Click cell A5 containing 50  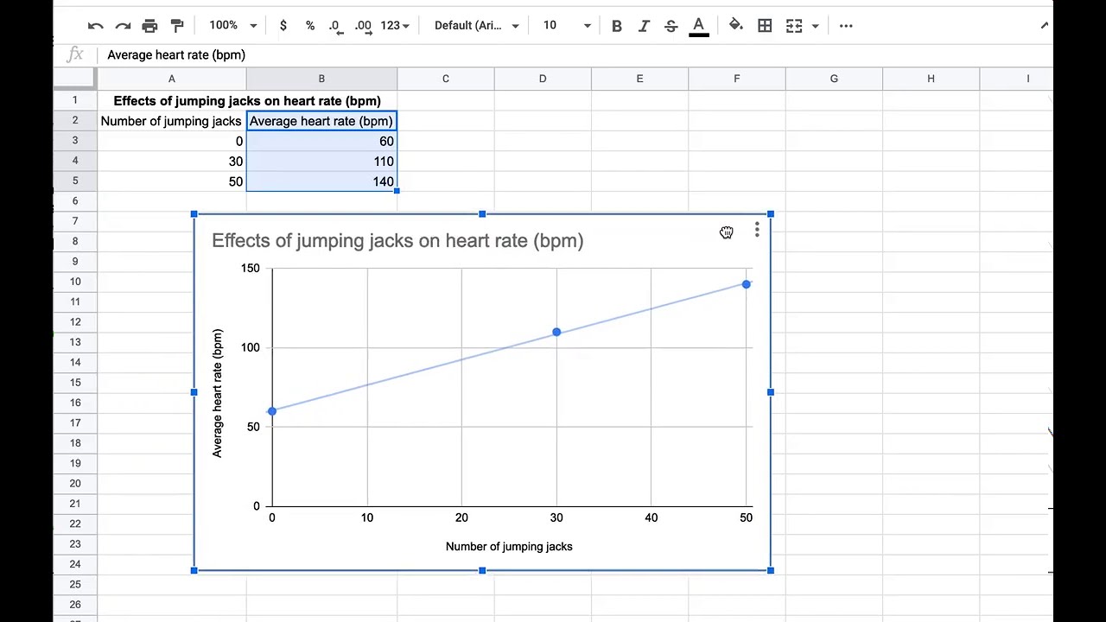(171, 181)
